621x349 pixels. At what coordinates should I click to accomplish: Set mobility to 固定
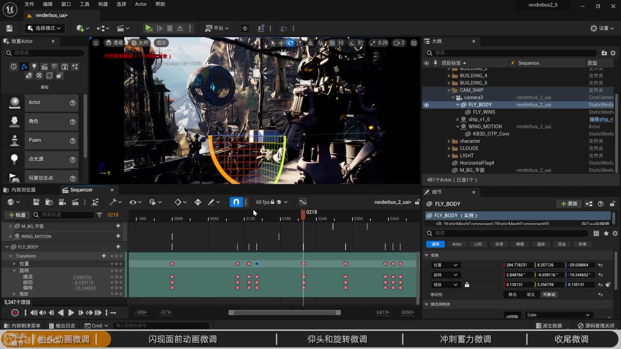(x=530, y=295)
